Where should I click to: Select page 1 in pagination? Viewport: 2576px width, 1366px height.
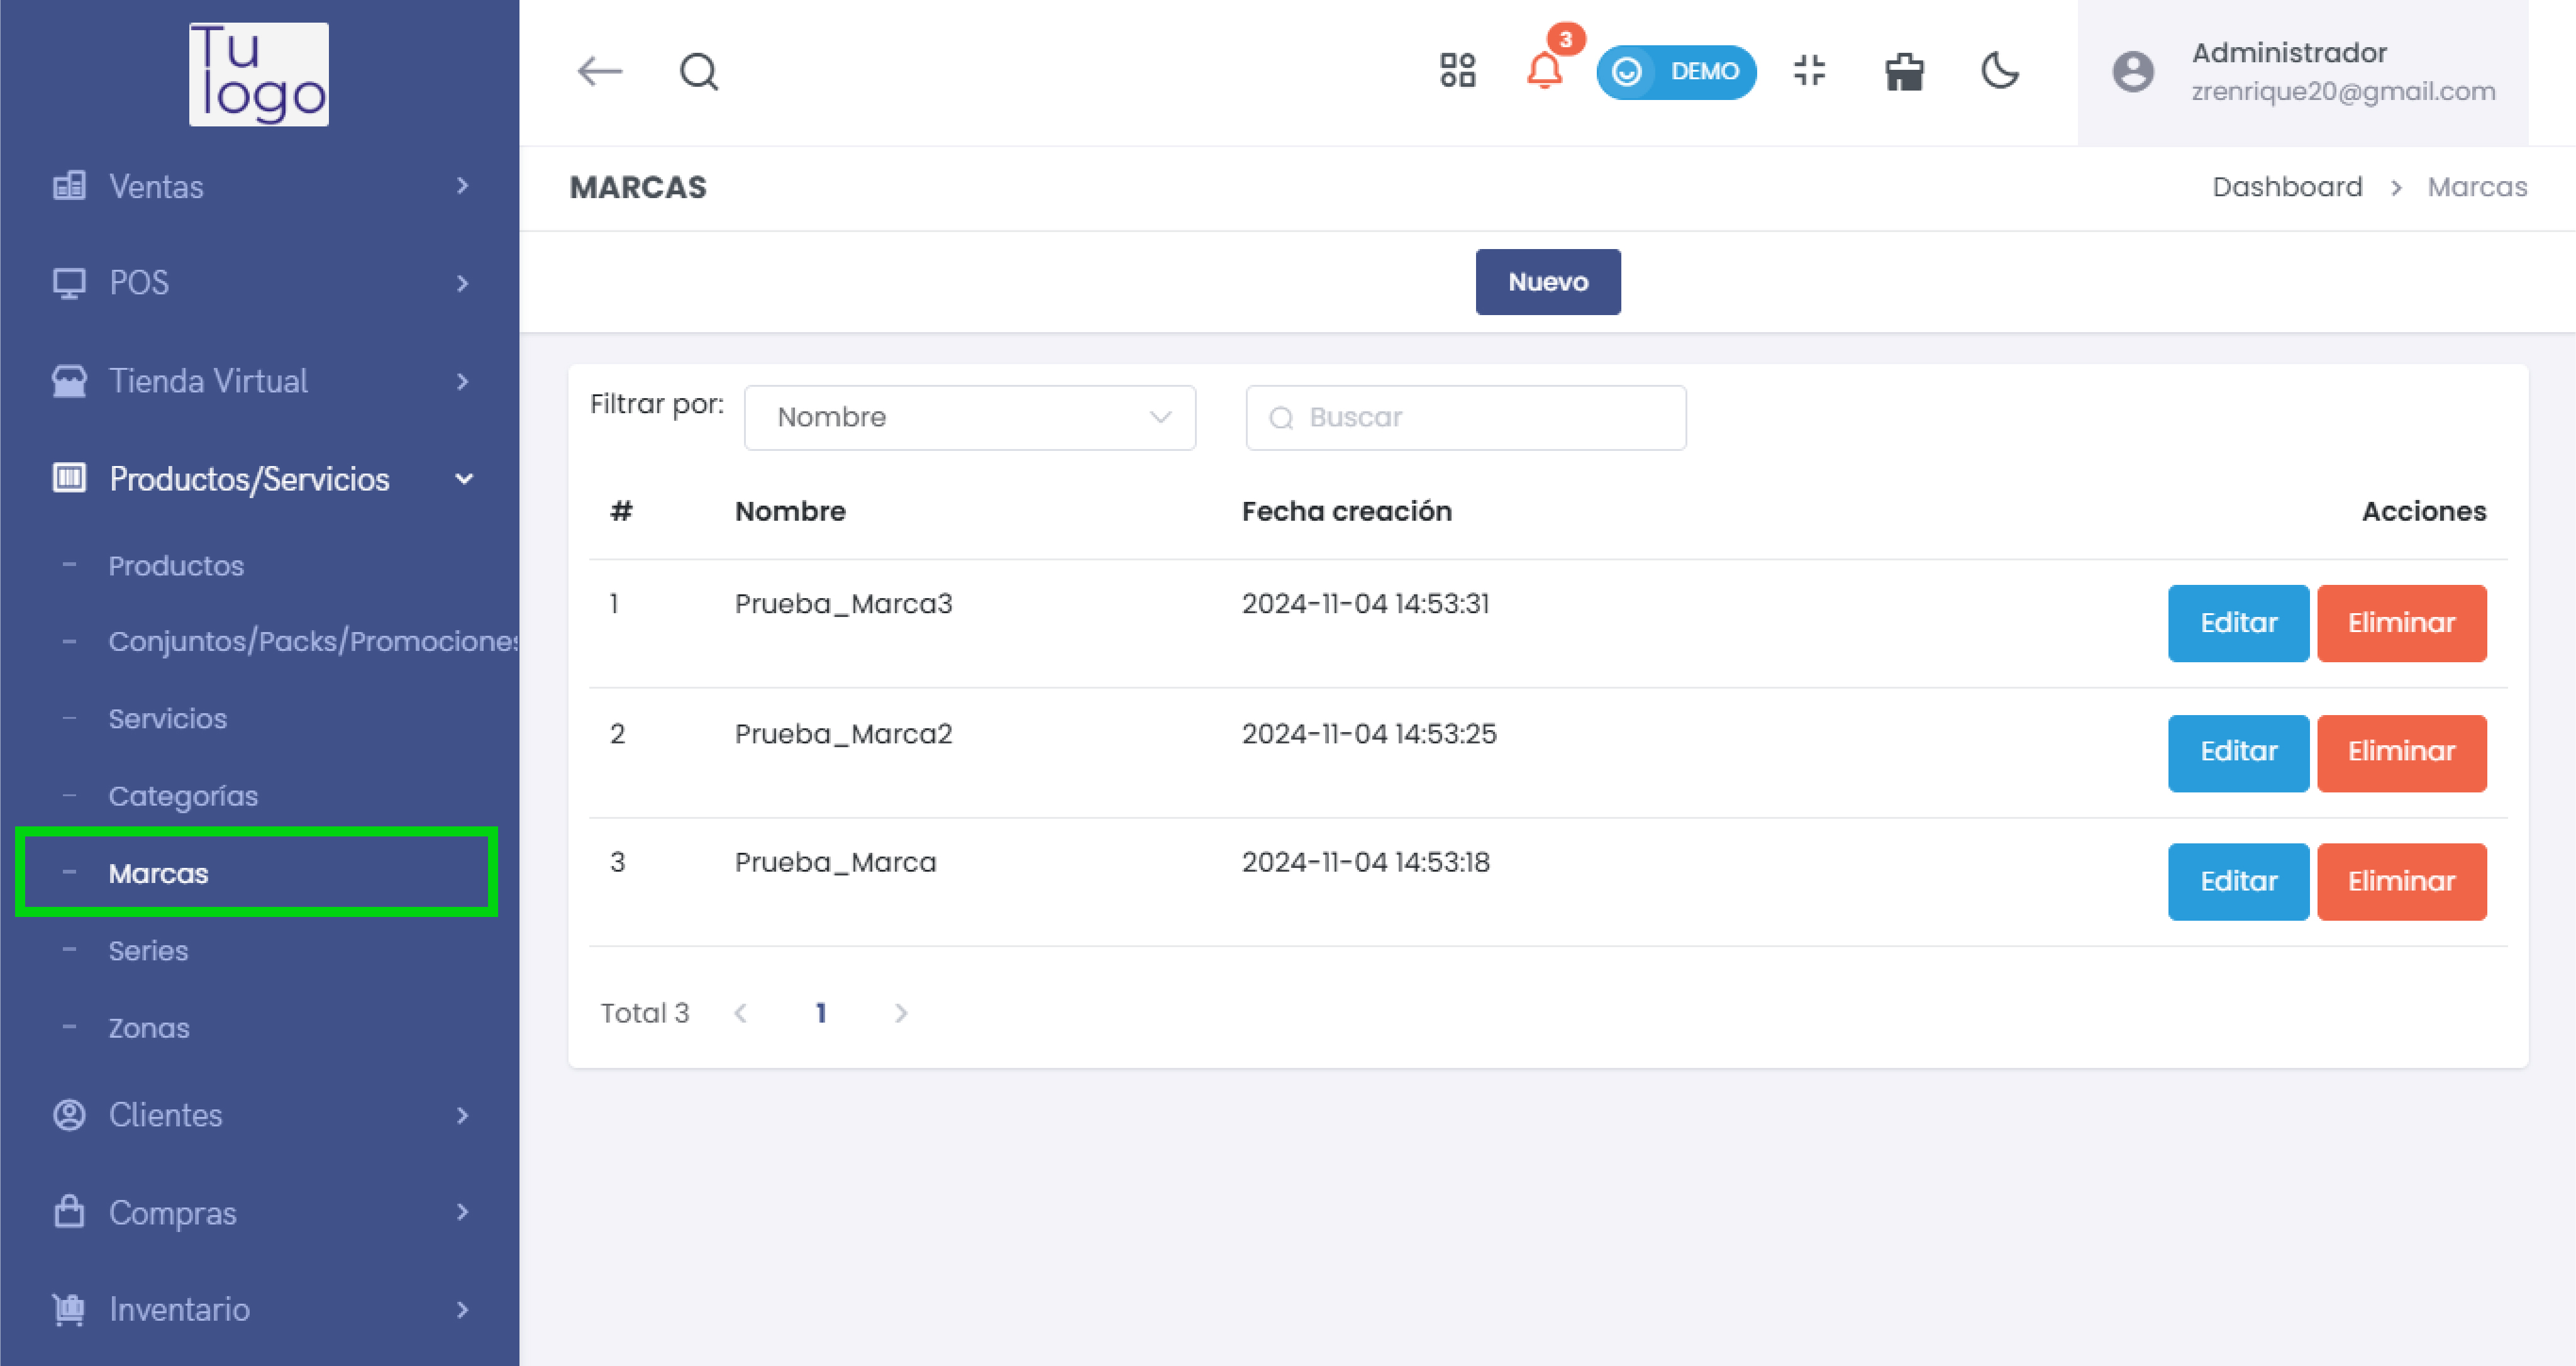click(821, 1013)
